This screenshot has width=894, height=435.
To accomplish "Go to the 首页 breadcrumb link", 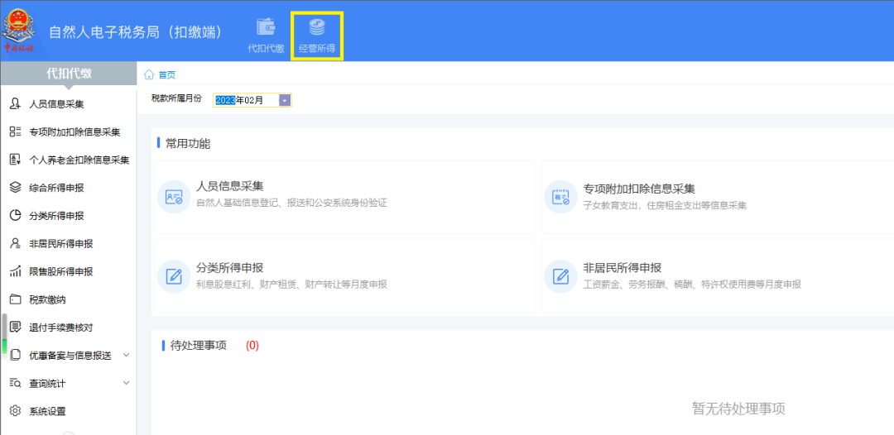I will point(166,74).
